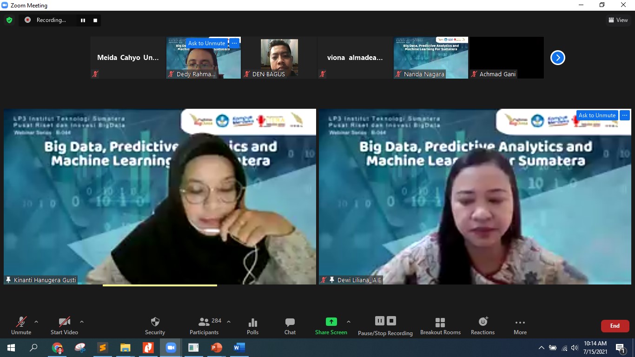Unmute your microphone
This screenshot has height=357, width=635.
[21, 326]
